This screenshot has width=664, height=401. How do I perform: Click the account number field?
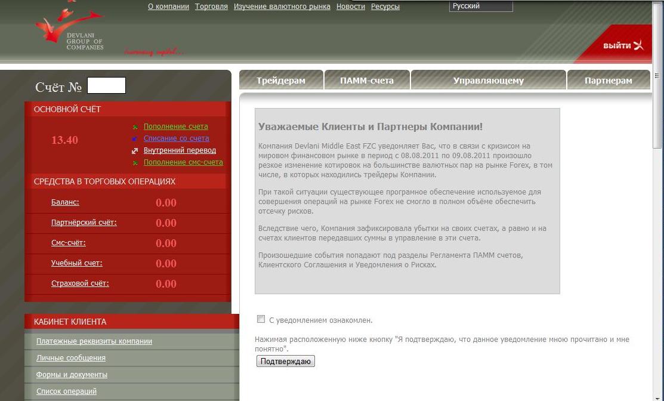pyautogui.click(x=106, y=85)
